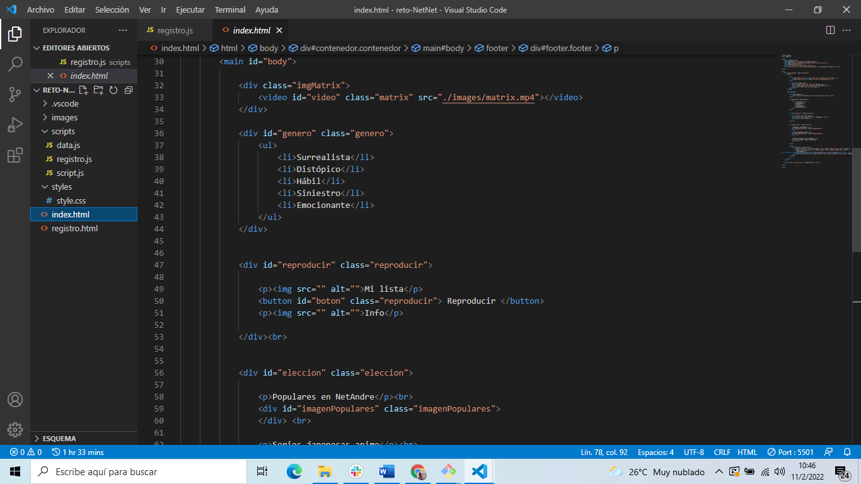861x484 pixels.
Task: Open the Ver menu
Action: coord(145,9)
